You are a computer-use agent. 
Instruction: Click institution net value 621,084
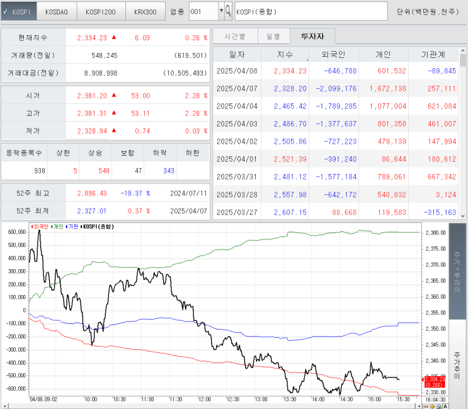(442, 107)
